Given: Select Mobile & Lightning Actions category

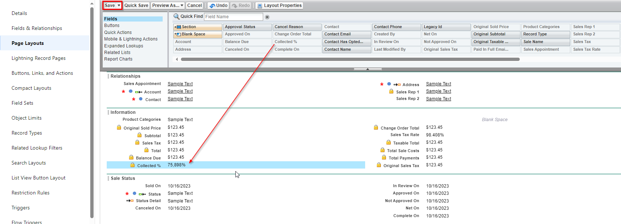Looking at the screenshot, I should point(131,39).
